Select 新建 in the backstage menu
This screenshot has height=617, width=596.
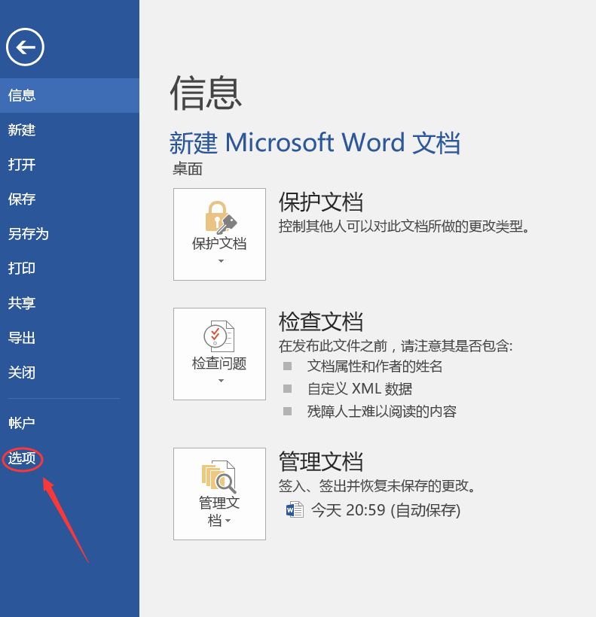pyautogui.click(x=69, y=130)
